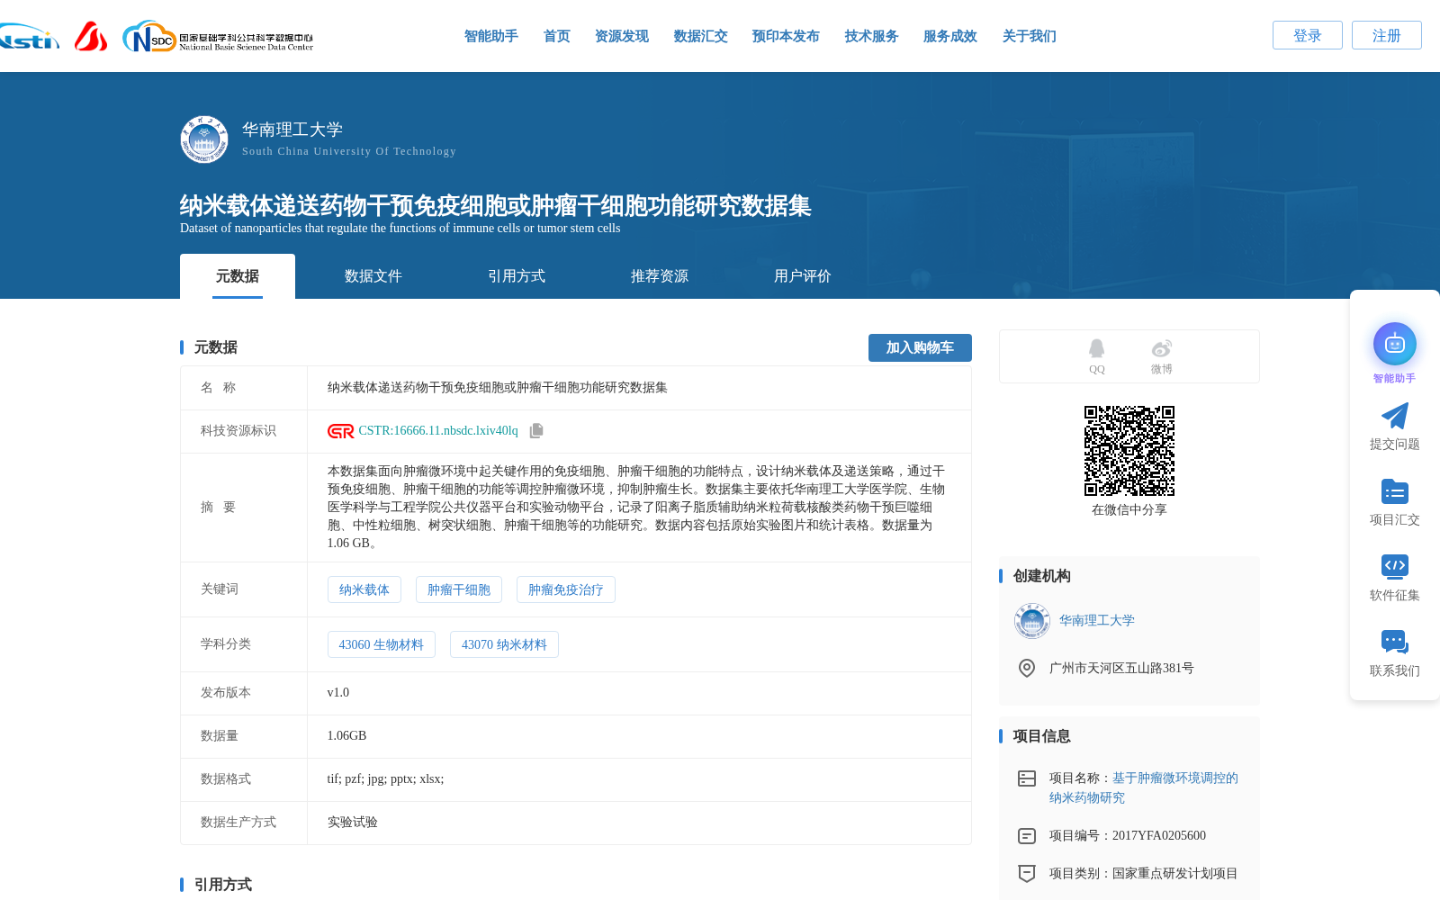Click the 加入购物车 button

[x=920, y=347]
